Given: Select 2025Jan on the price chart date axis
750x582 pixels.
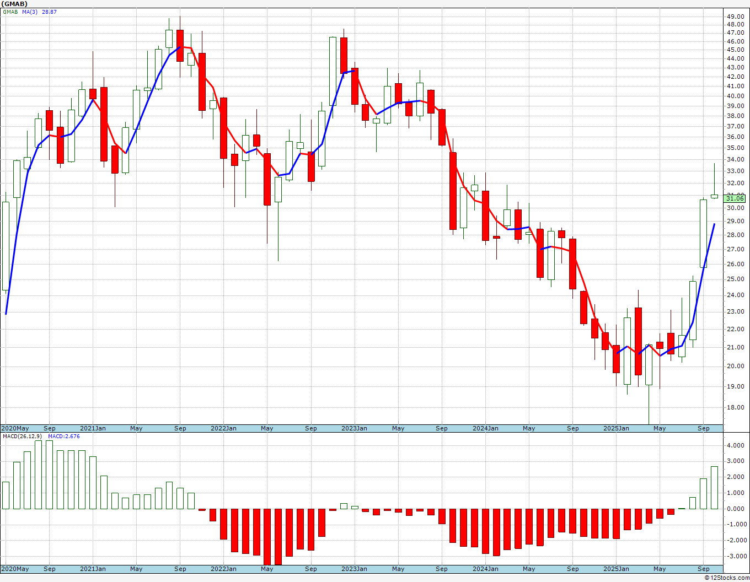Looking at the screenshot, I should pos(617,428).
